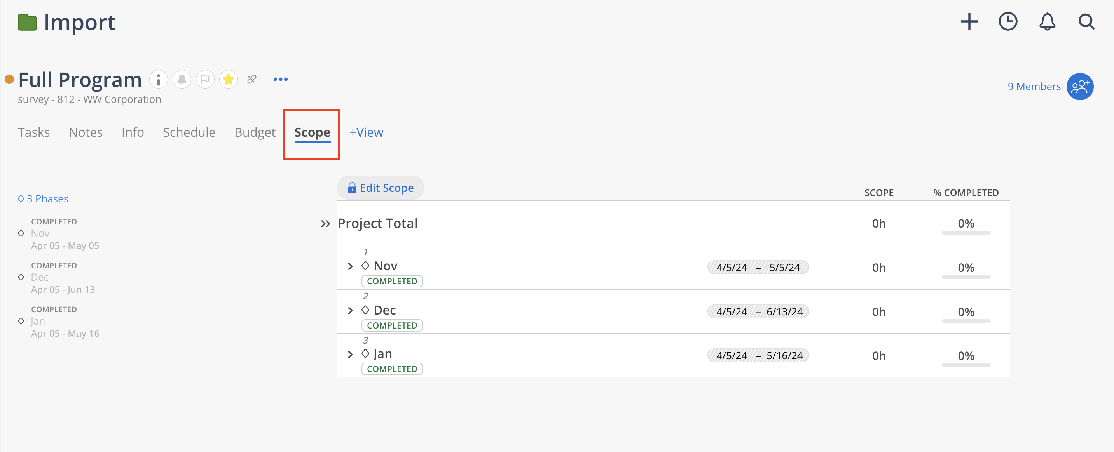Collapse sidebar with double chevron
Image resolution: width=1114 pixels, height=452 pixels.
tap(325, 224)
